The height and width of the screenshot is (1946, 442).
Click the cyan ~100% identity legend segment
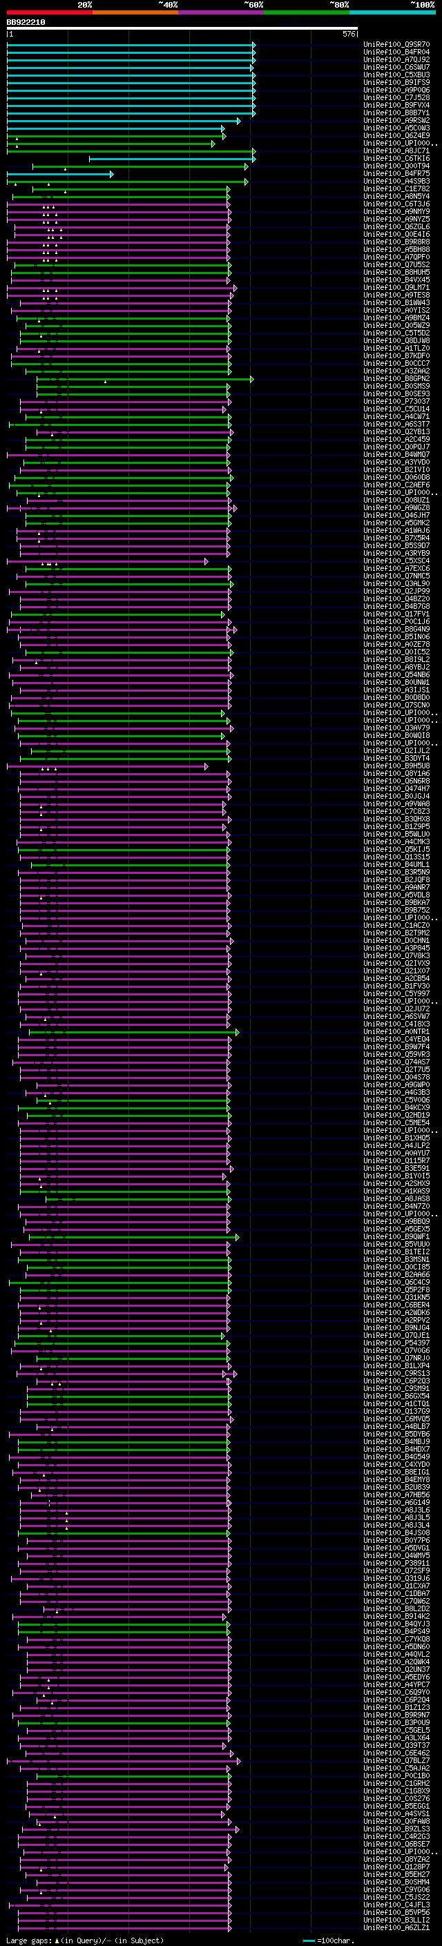tap(392, 12)
